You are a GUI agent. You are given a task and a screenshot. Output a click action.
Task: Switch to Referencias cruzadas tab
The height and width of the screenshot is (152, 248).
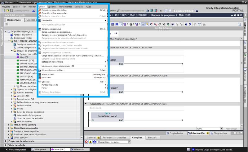114,138
